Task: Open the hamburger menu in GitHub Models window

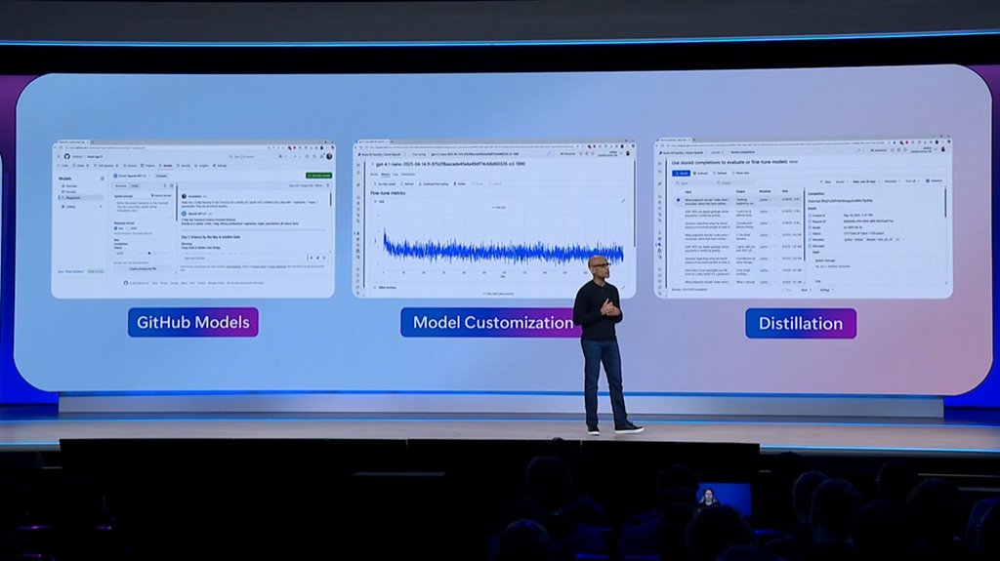Action: (59, 156)
